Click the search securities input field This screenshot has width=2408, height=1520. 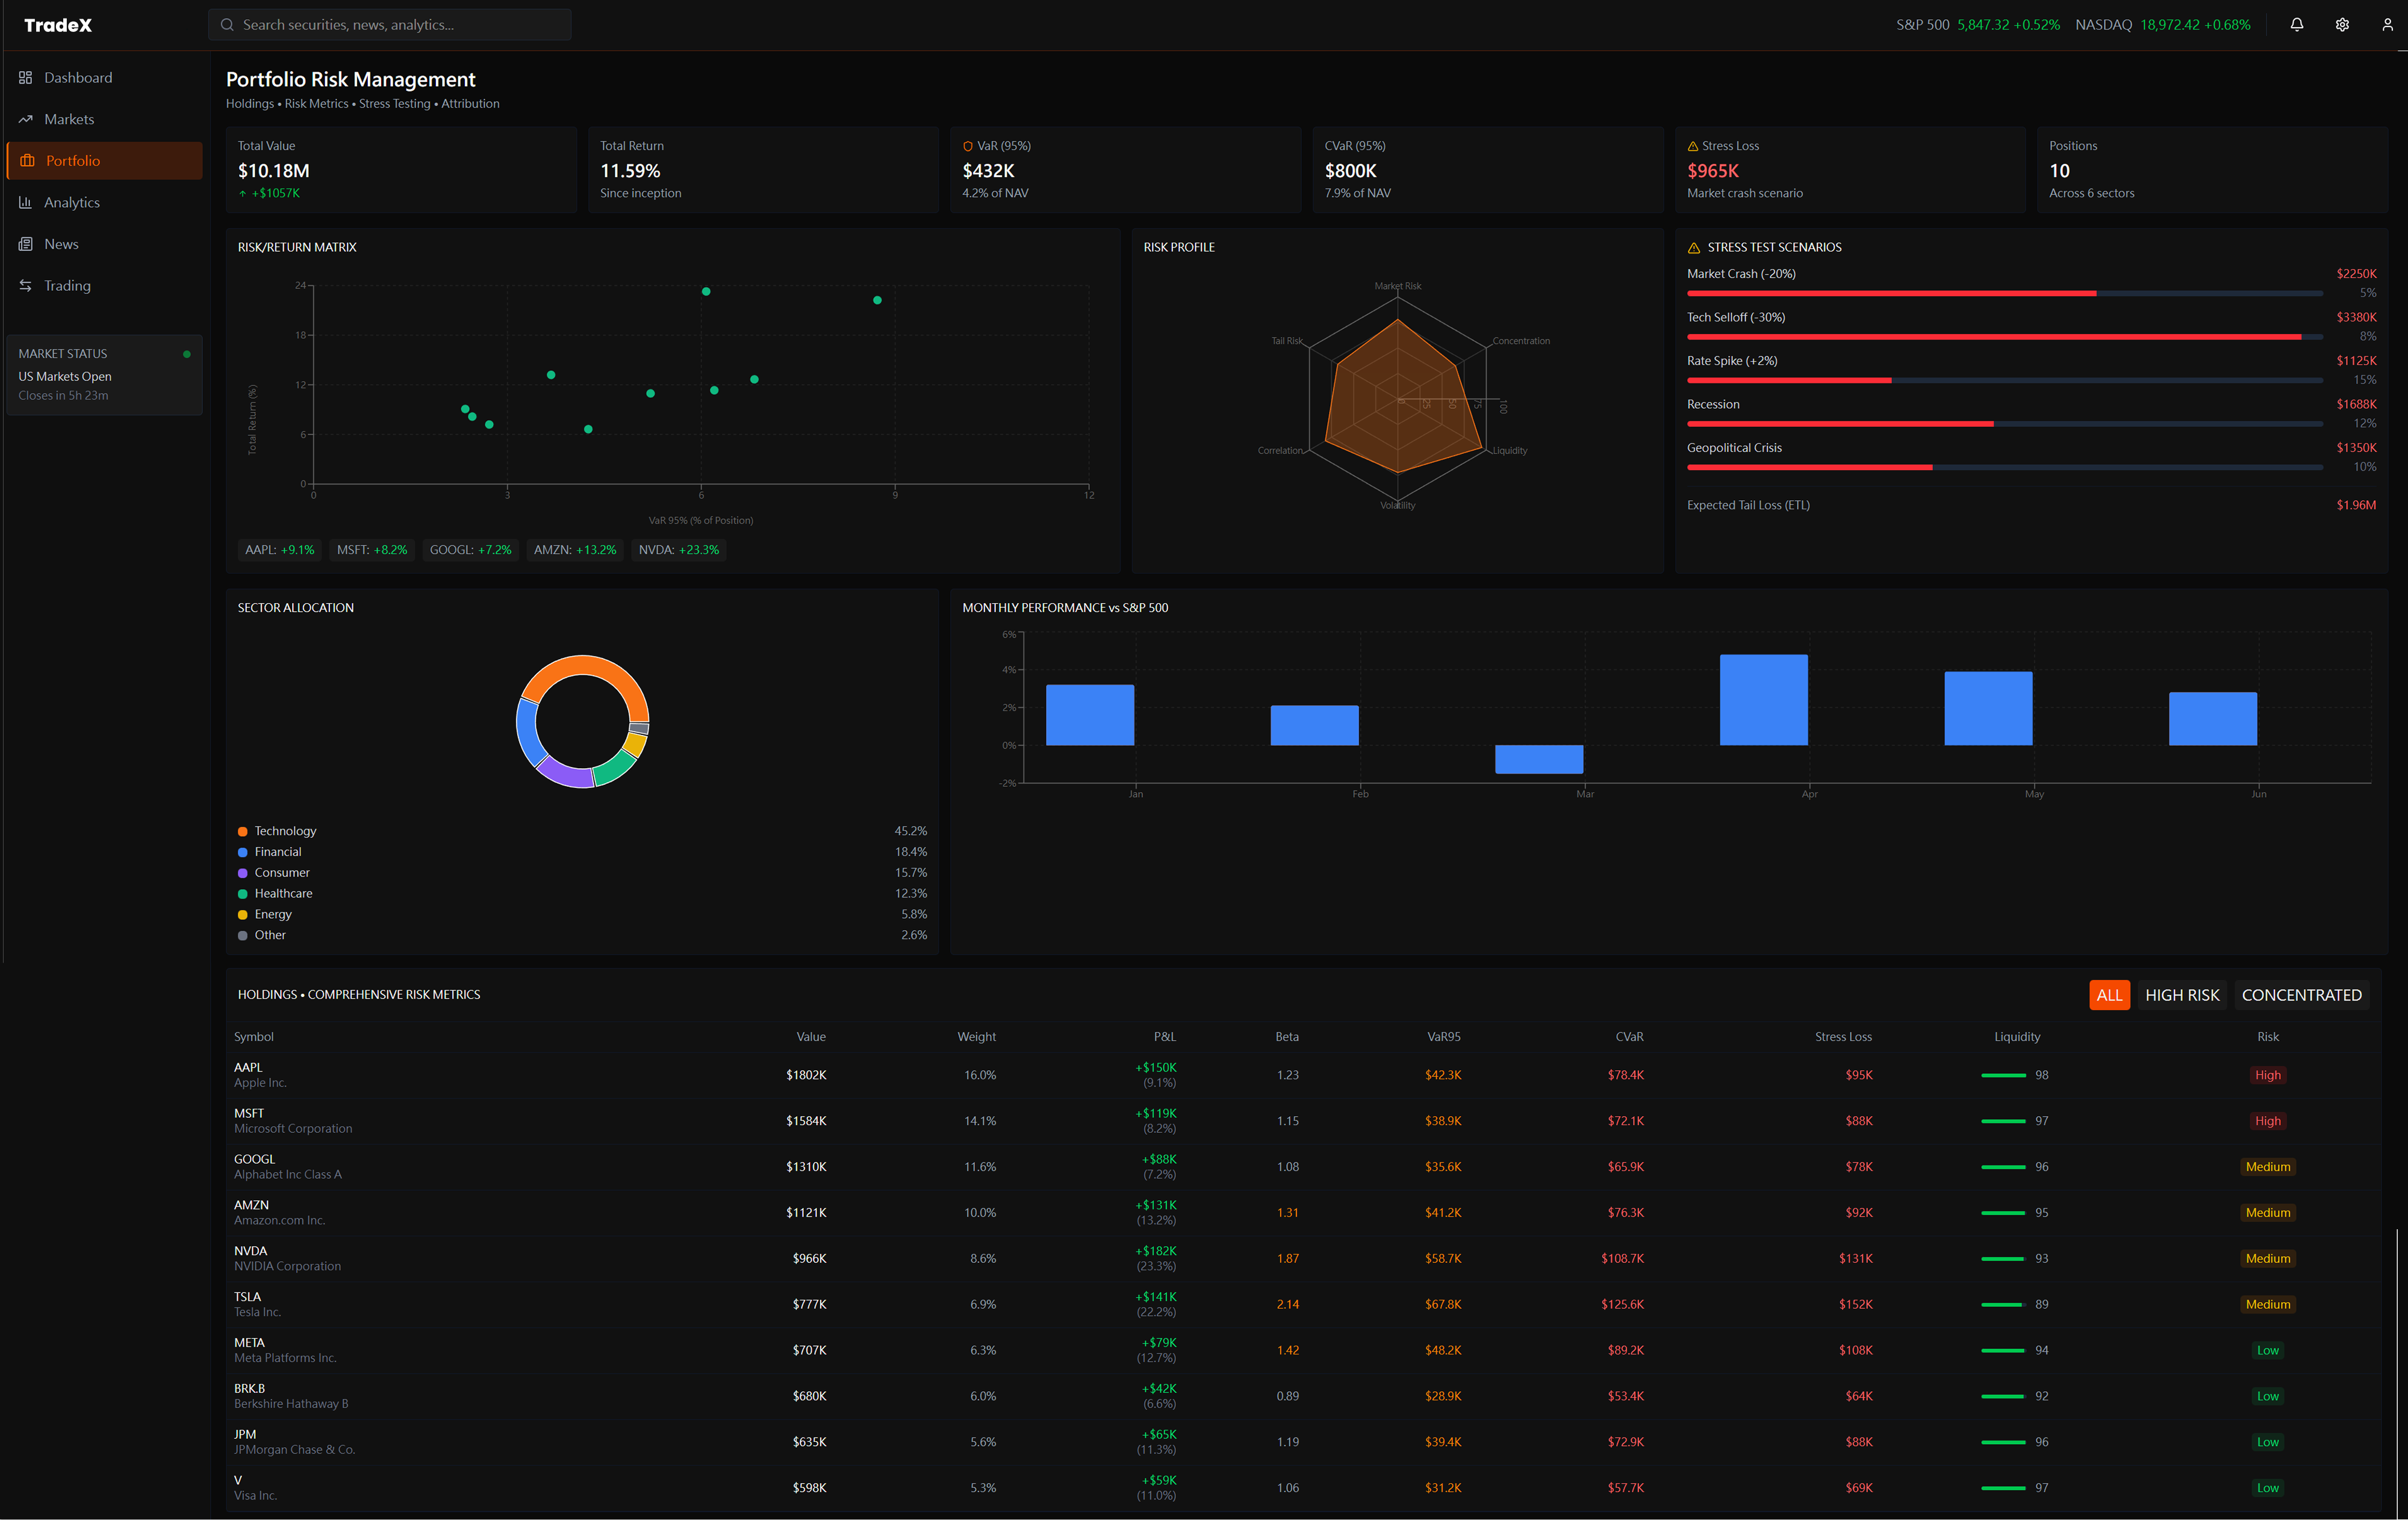pos(389,24)
